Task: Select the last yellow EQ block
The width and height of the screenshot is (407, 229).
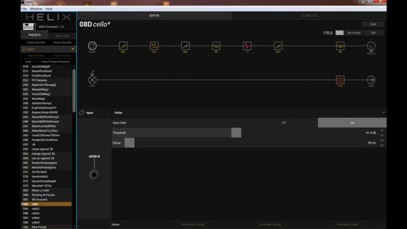Action: (340, 46)
